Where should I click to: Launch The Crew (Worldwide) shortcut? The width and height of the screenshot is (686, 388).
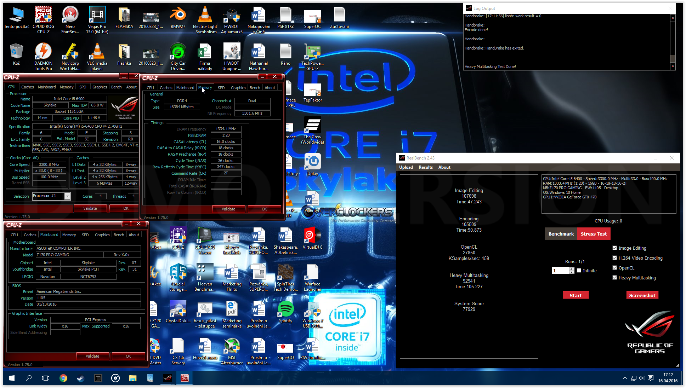(312, 130)
